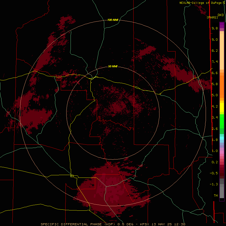226x226 pixels.
Task: Pick the purple band at the top of the color scale
Action: tap(222, 25)
